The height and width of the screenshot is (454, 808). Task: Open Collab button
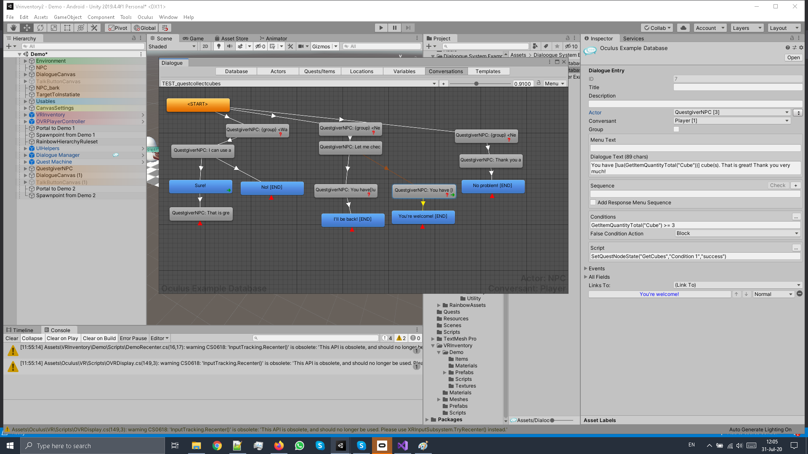pos(657,28)
